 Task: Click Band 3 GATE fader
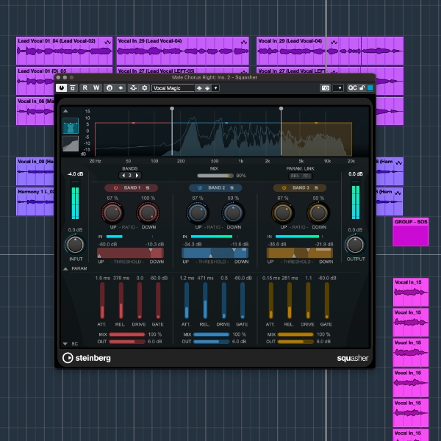(327, 301)
